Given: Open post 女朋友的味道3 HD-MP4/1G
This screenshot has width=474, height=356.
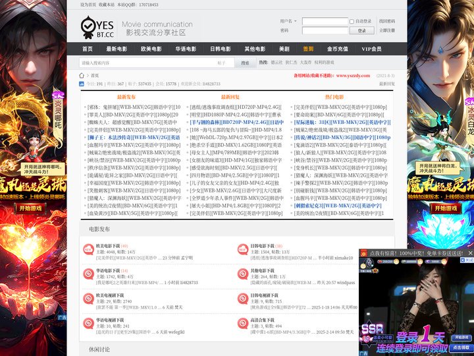Looking at the screenshot, I should (x=236, y=160).
